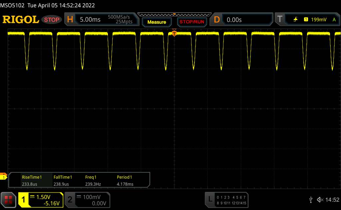Click channel 2 offset 0.00V
Screen dimensions: 341x210
tap(99, 203)
